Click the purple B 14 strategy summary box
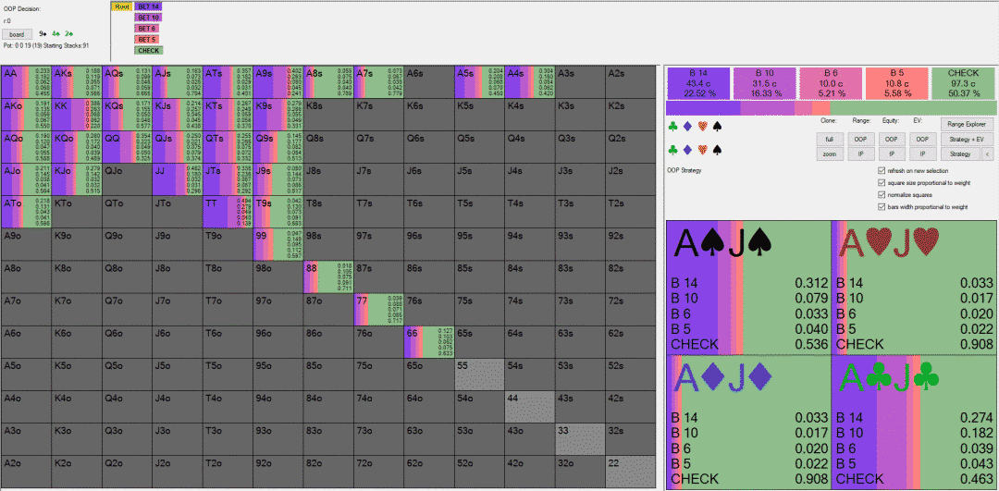Viewport: 999px width, 491px height. tap(698, 83)
